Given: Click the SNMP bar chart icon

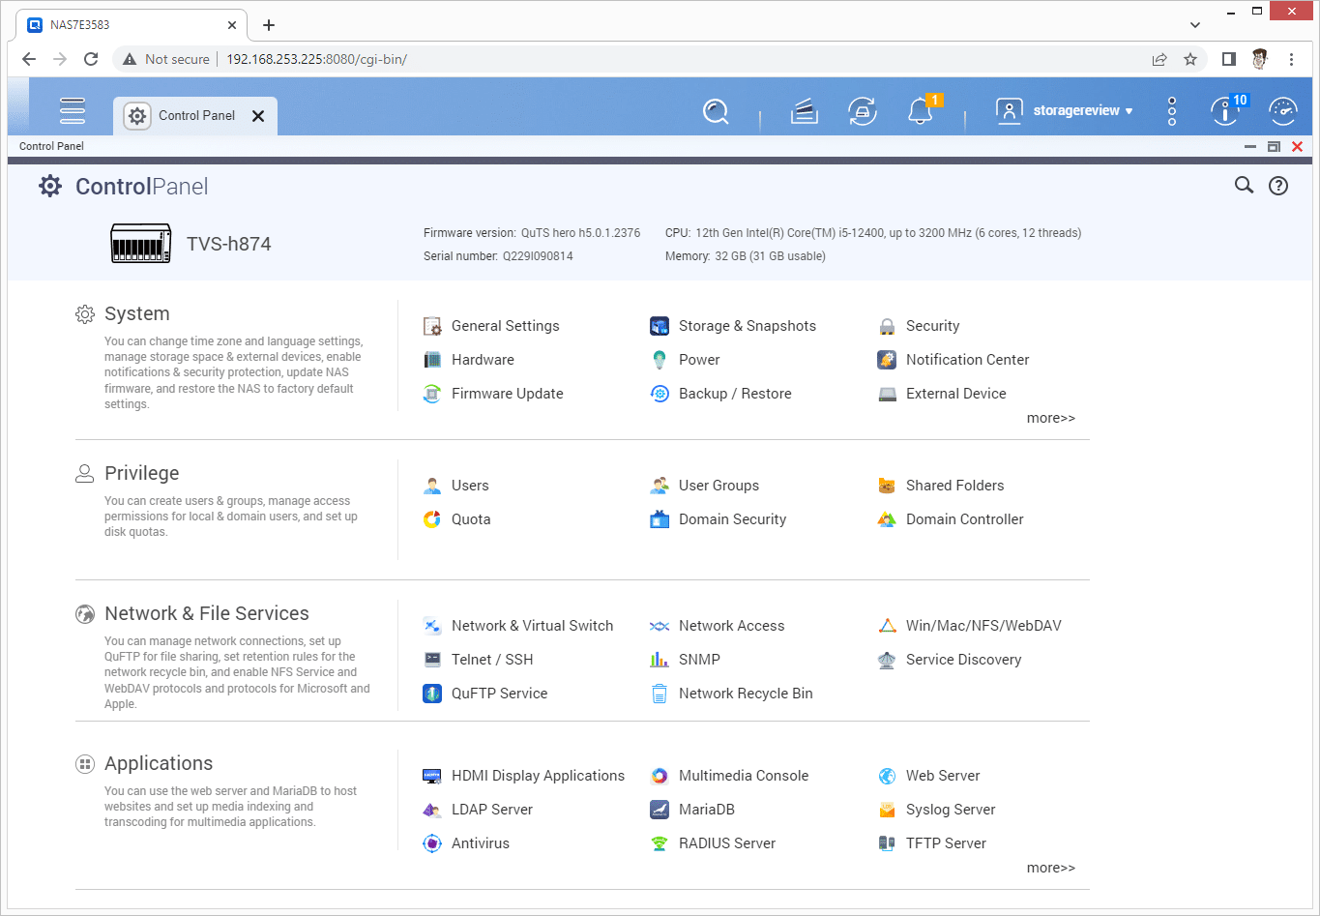Looking at the screenshot, I should tap(660, 660).
